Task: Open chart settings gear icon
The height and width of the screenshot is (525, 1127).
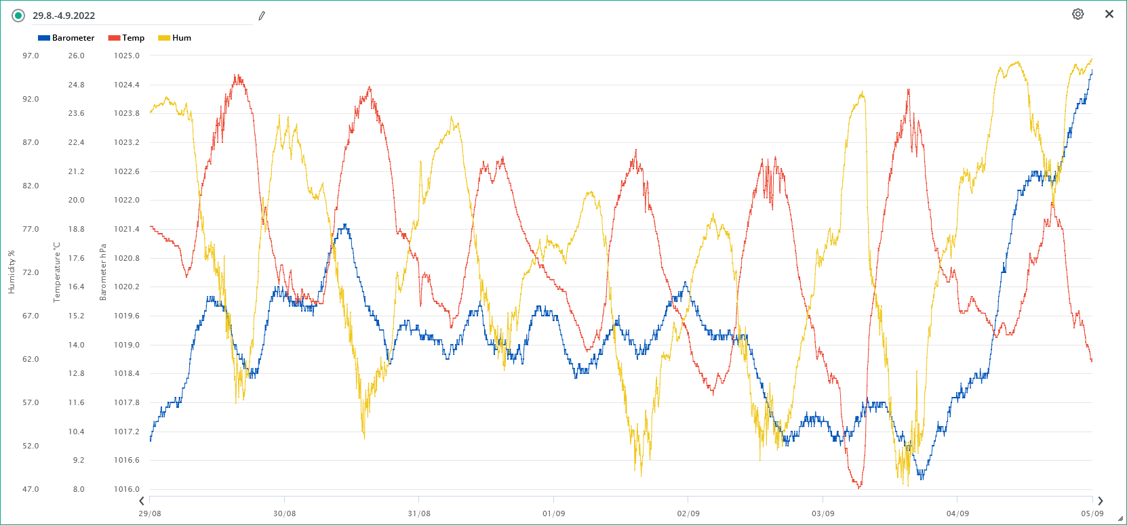Action: point(1077,14)
